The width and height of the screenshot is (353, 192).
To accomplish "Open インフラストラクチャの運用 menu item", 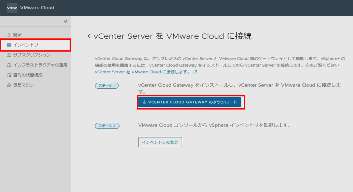I will (x=40, y=65).
